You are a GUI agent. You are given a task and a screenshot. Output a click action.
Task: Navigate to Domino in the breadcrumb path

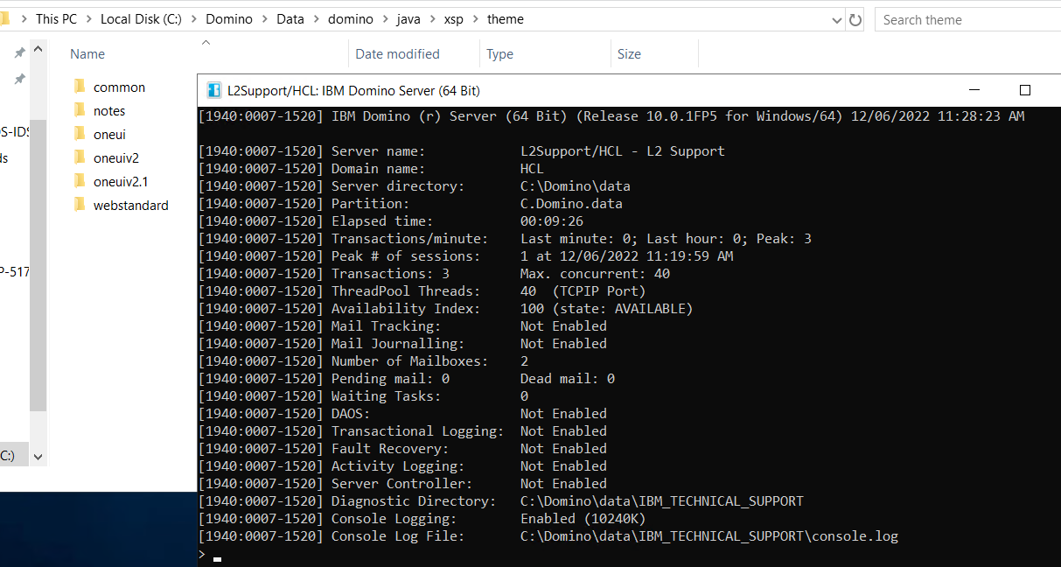[x=229, y=19]
